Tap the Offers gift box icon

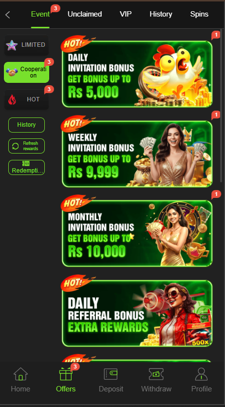66,374
